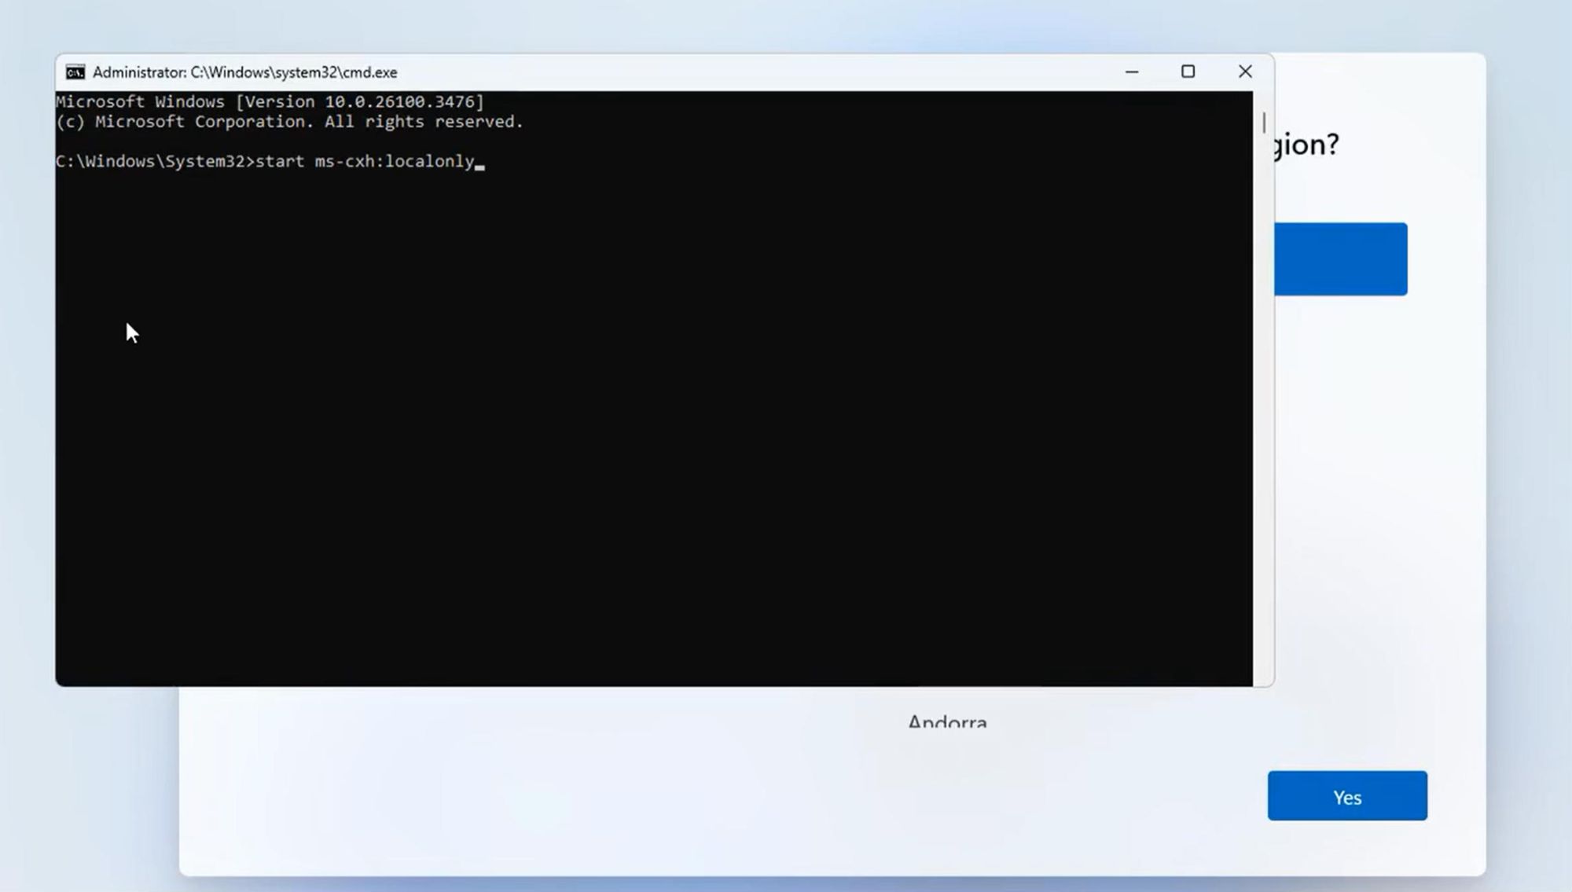Maximize the Administrator cmd.exe window

tap(1188, 72)
